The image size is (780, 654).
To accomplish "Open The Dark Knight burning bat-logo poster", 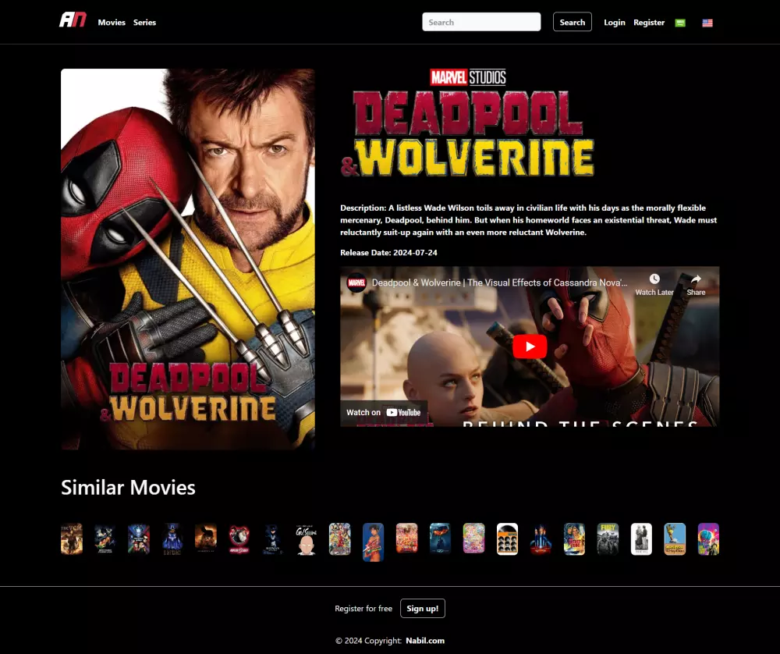I will click(440, 538).
